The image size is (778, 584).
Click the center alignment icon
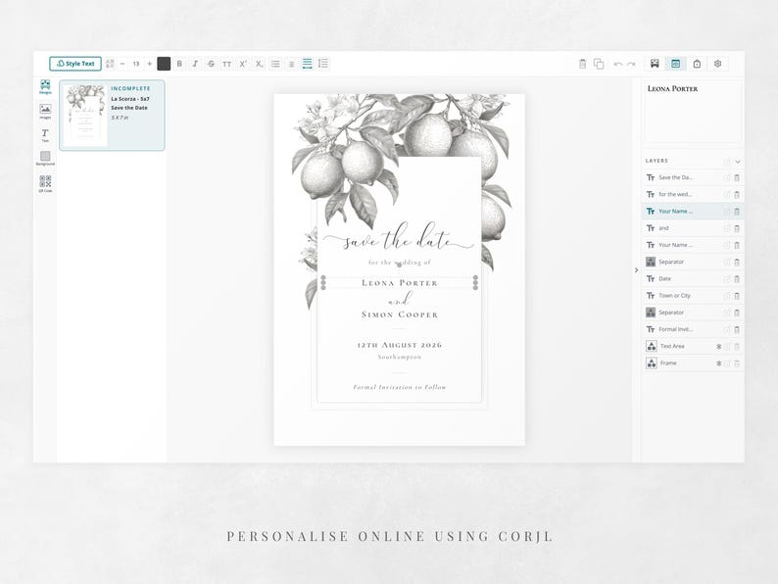pos(292,64)
